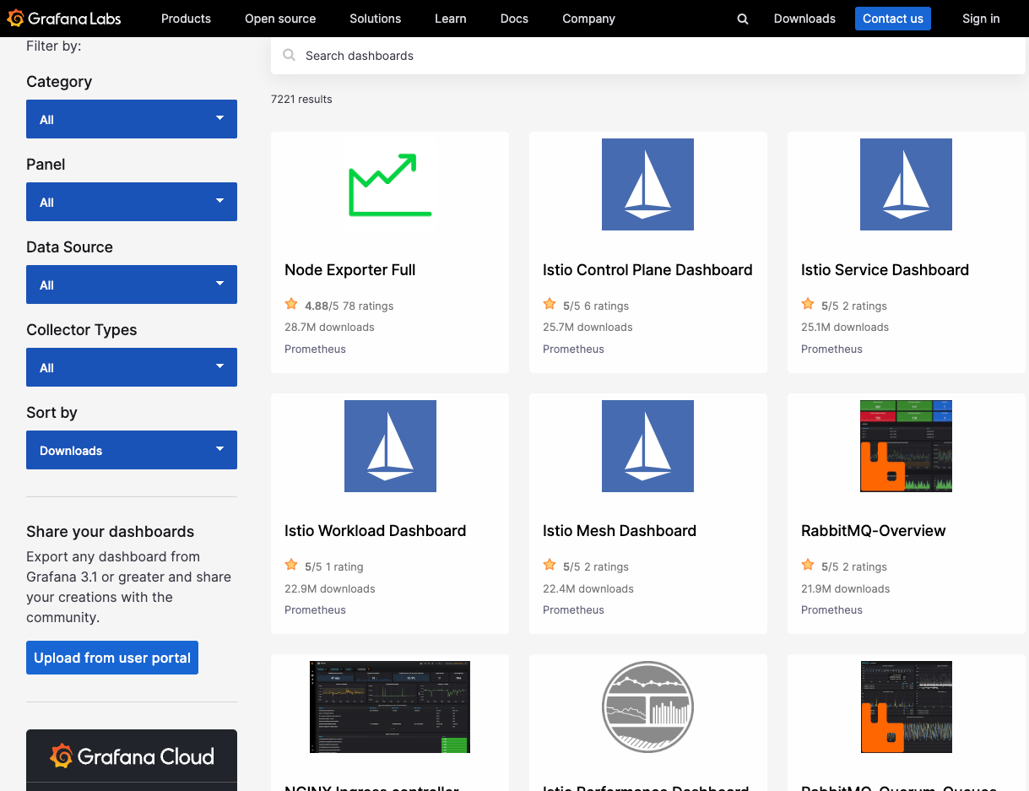Click the 28.7M downloads text
The image size is (1029, 791).
tap(329, 327)
